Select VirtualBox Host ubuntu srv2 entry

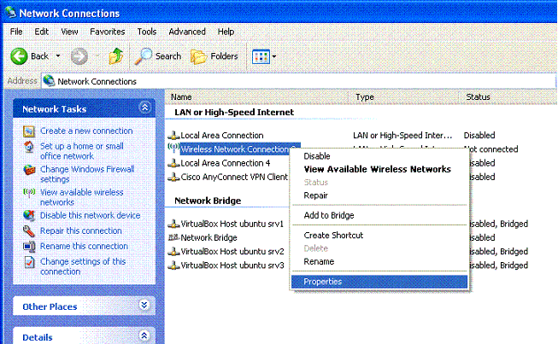pyautogui.click(x=232, y=252)
